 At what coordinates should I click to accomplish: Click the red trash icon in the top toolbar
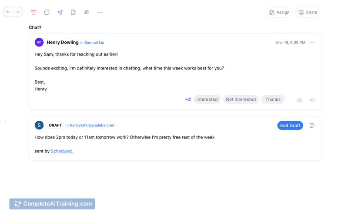[x=33, y=12]
